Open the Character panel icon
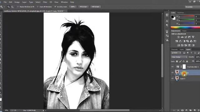This screenshot has height=112, width=200. 167,21
